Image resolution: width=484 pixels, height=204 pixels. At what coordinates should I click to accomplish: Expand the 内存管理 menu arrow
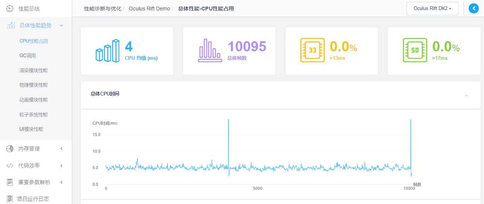[x=61, y=149]
